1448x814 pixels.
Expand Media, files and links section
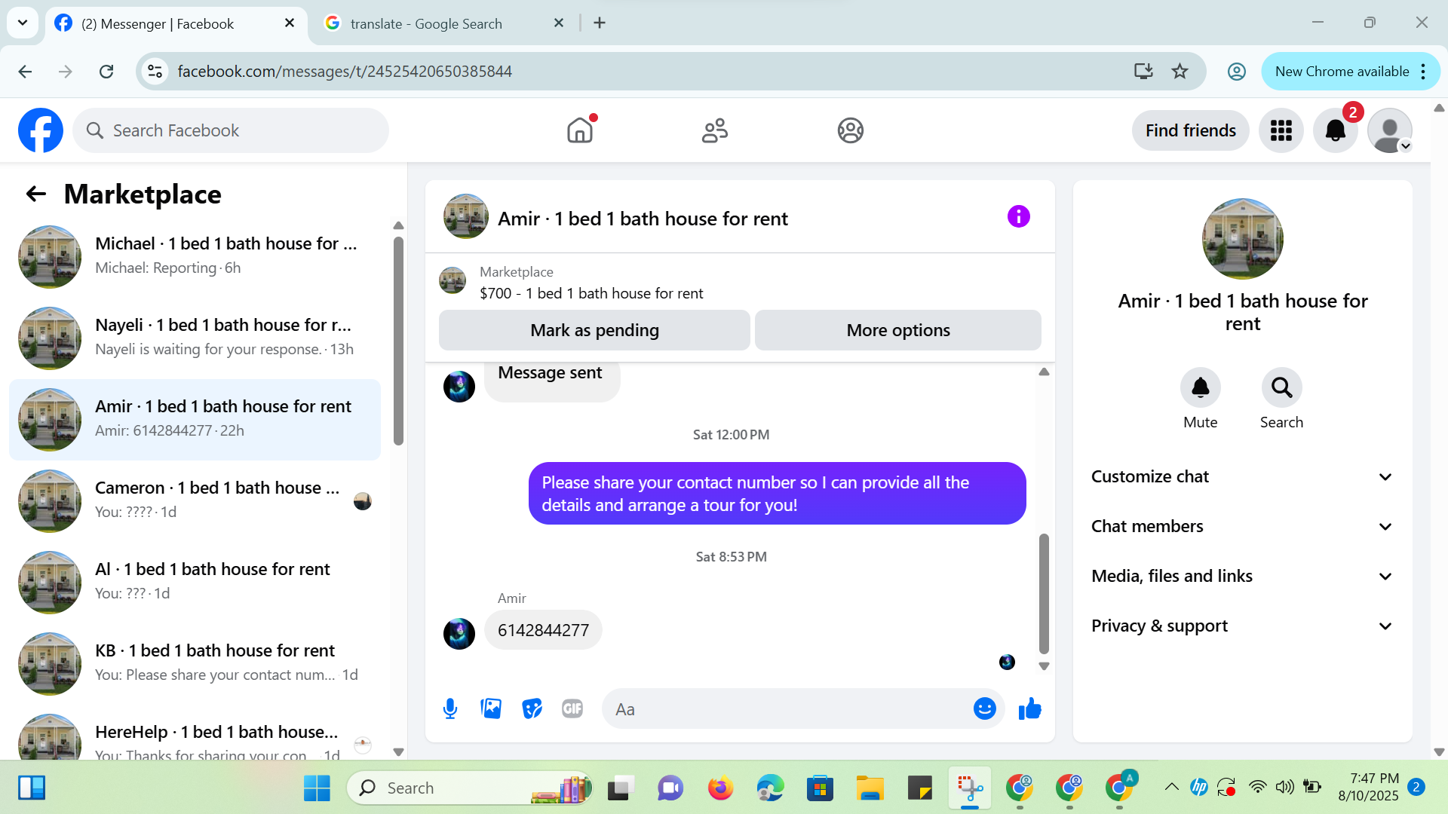pyautogui.click(x=1242, y=576)
